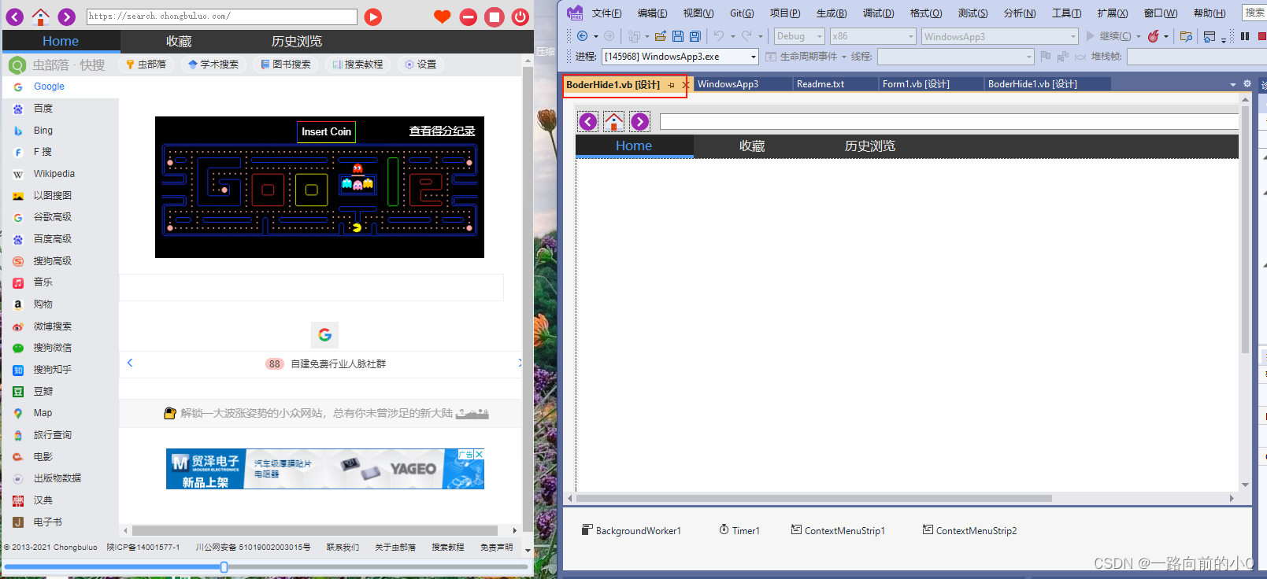Click the search input box below the doodle
Viewport: 1267px width, 579px height.
311,287
